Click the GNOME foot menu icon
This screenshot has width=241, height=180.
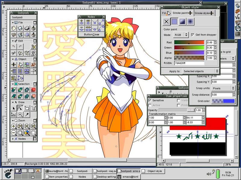tap(8, 174)
